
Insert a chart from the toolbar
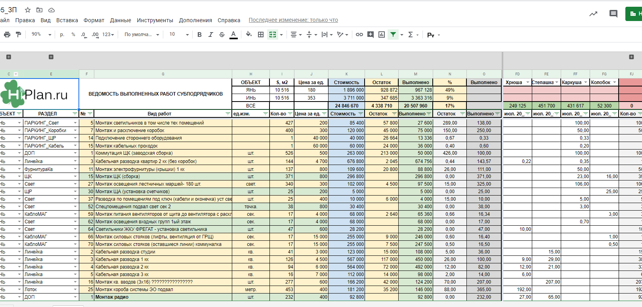coord(382,35)
